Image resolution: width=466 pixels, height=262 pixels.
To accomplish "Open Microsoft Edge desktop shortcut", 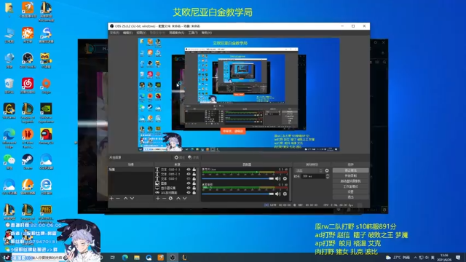I will [x=9, y=138].
